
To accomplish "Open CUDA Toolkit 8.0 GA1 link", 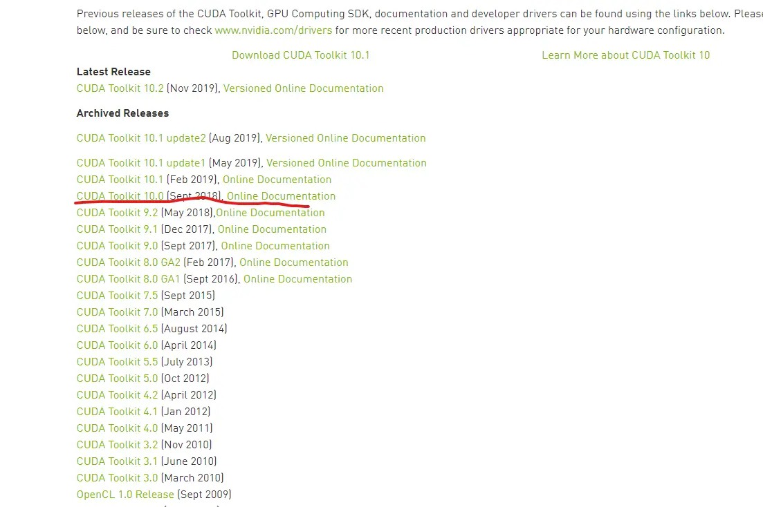I will [x=129, y=278].
